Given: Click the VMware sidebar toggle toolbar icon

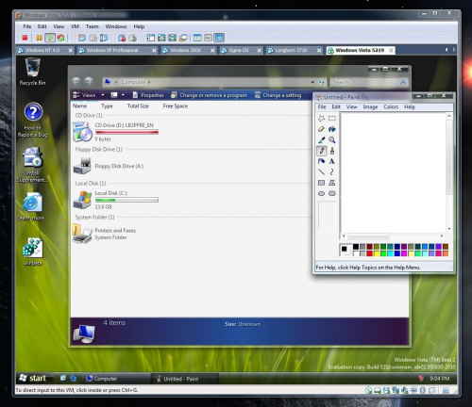Looking at the screenshot, I should [x=151, y=38].
